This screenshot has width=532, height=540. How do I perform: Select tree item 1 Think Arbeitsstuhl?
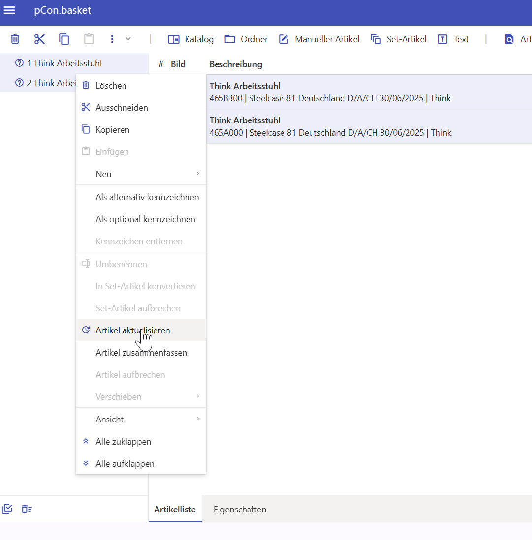pos(74,63)
